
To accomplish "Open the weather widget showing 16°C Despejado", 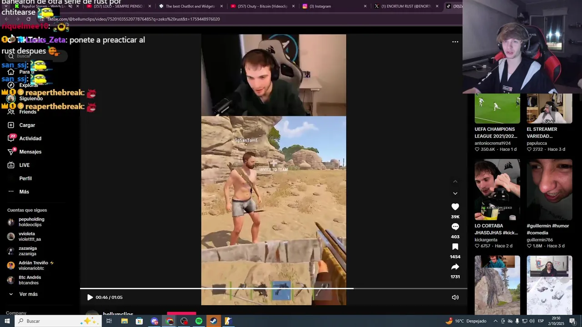I will pos(466,321).
